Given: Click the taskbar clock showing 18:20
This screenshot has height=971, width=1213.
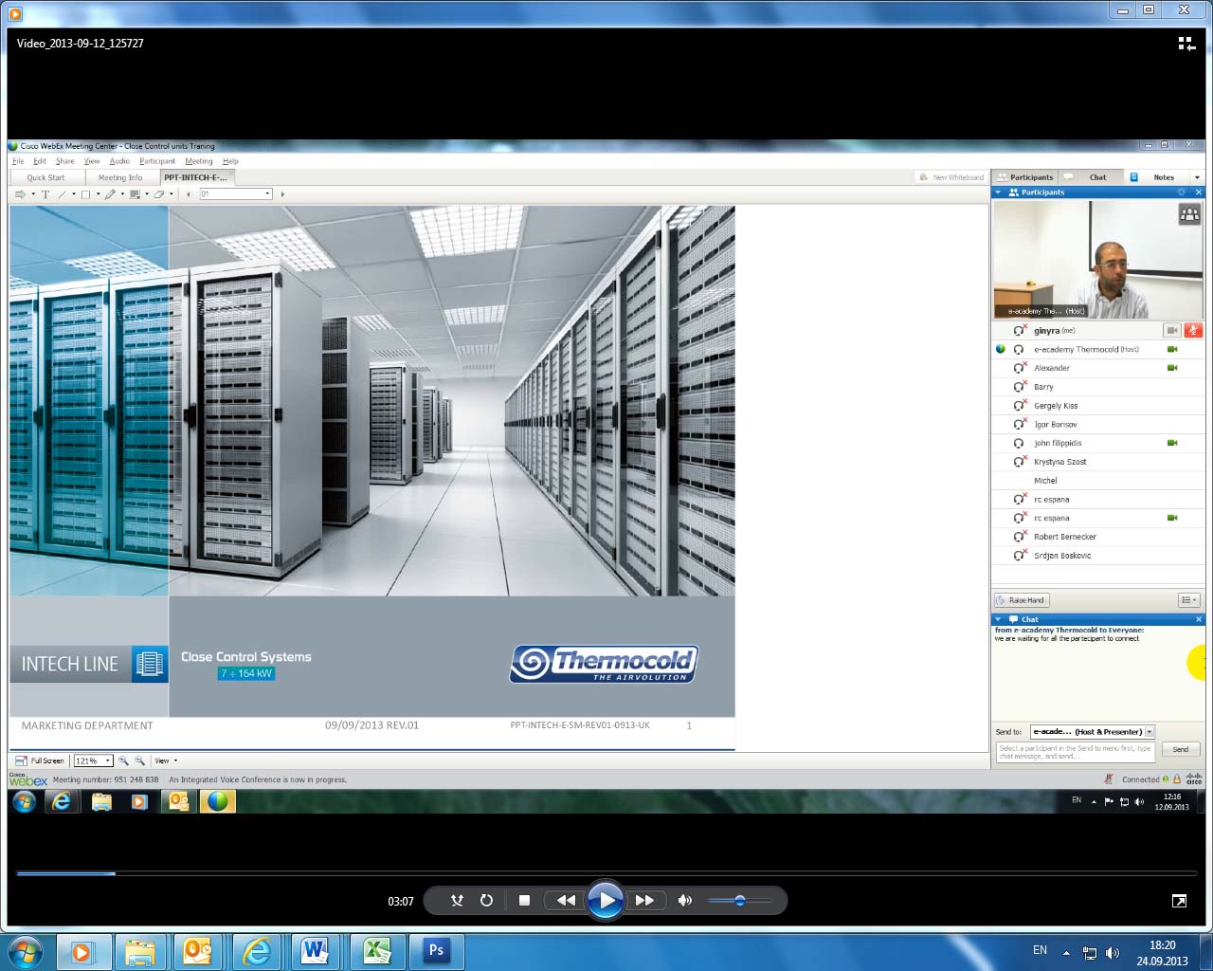Looking at the screenshot, I should 1162,952.
